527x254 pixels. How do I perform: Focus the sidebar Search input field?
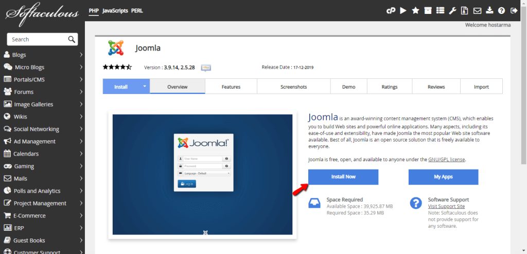37,39
